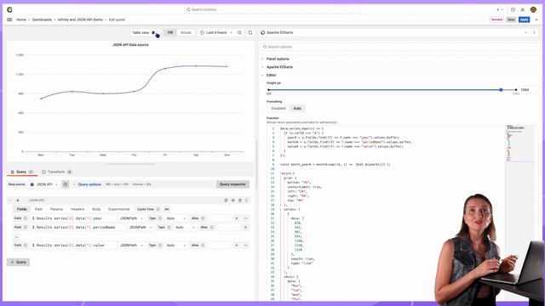Adjust the Height px slider handle
The width and height of the screenshot is (545, 306).
(x=501, y=90)
